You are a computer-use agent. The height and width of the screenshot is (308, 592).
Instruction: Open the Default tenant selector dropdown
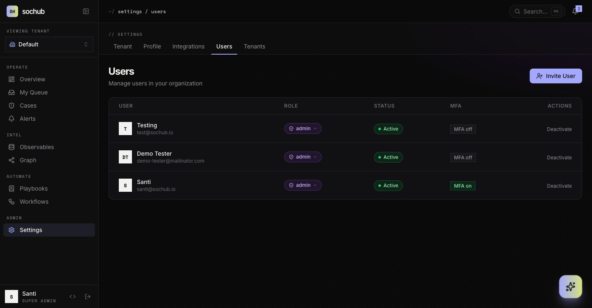(x=49, y=44)
